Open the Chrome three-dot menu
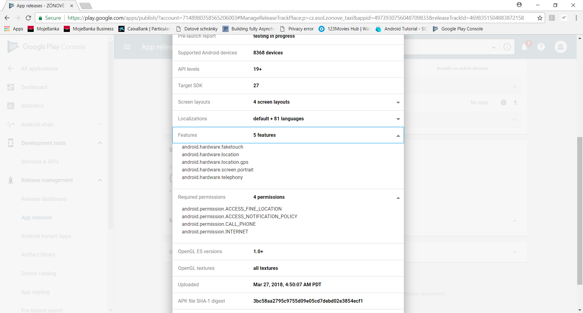Screen dimensions: 583x313 [x=576, y=18]
